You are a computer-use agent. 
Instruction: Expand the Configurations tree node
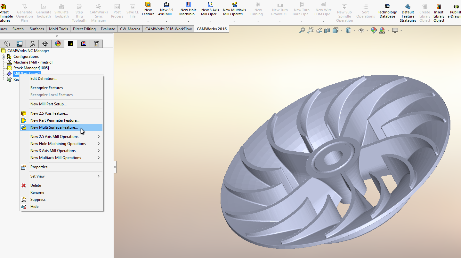tap(4, 57)
